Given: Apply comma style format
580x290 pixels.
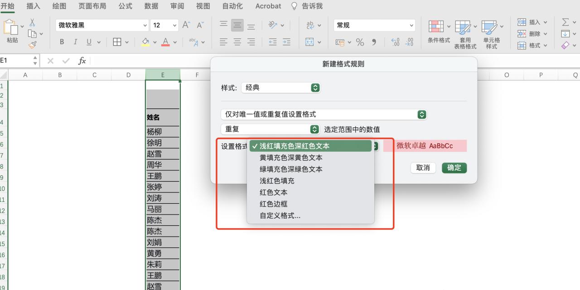Looking at the screenshot, I should point(374,42).
